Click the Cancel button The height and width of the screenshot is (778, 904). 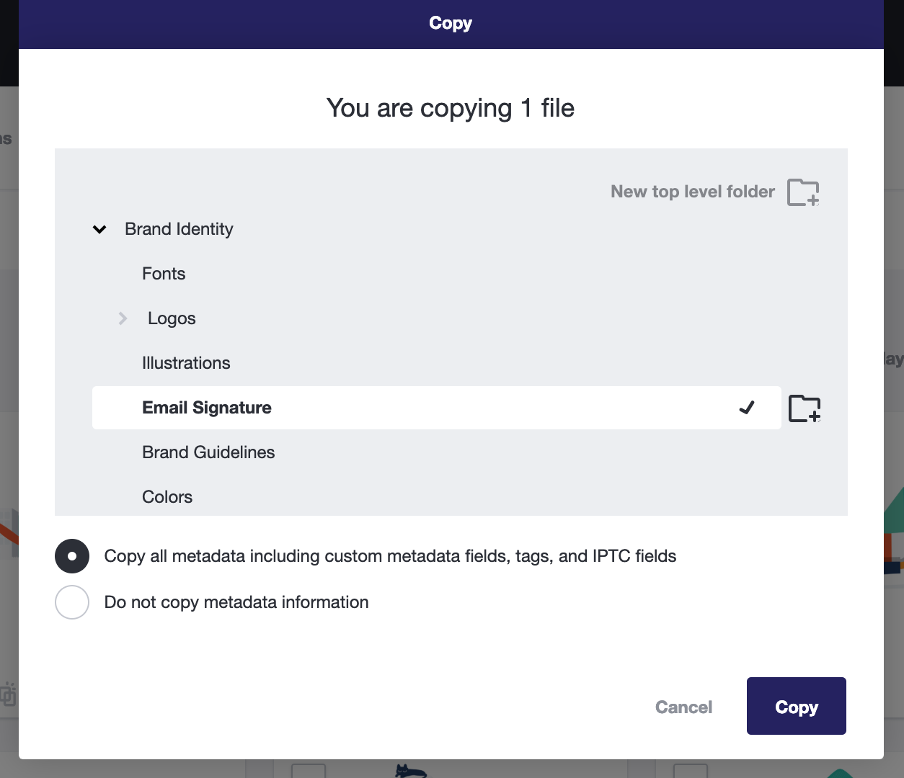tap(683, 707)
